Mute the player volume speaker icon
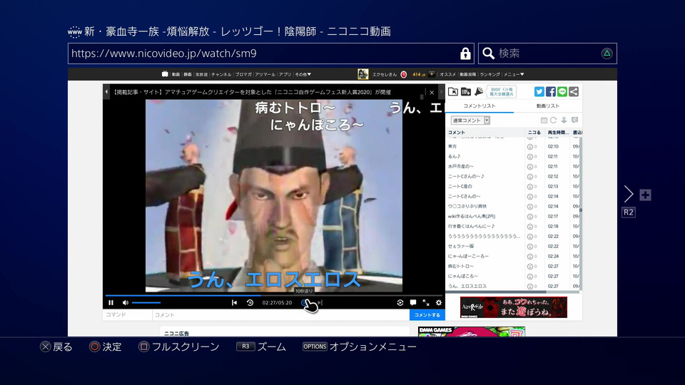The height and width of the screenshot is (385, 685). tap(126, 302)
